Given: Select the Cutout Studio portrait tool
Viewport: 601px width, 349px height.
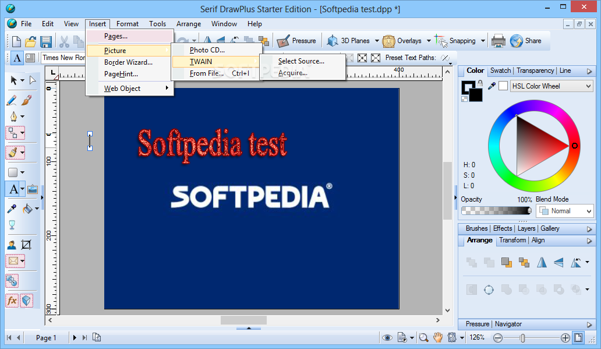Looking at the screenshot, I should (x=12, y=245).
